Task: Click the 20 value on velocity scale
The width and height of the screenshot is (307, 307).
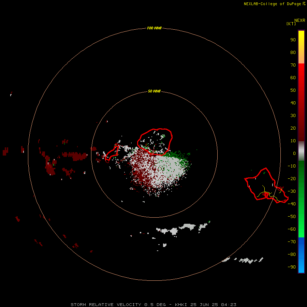Action: [x=293, y=128]
